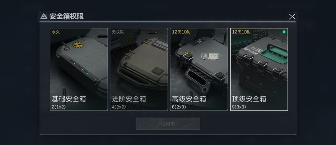
Task: Click the 4(2x2) capacity text
Action: point(119,107)
